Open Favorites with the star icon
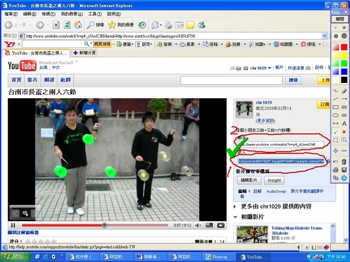 point(121,25)
